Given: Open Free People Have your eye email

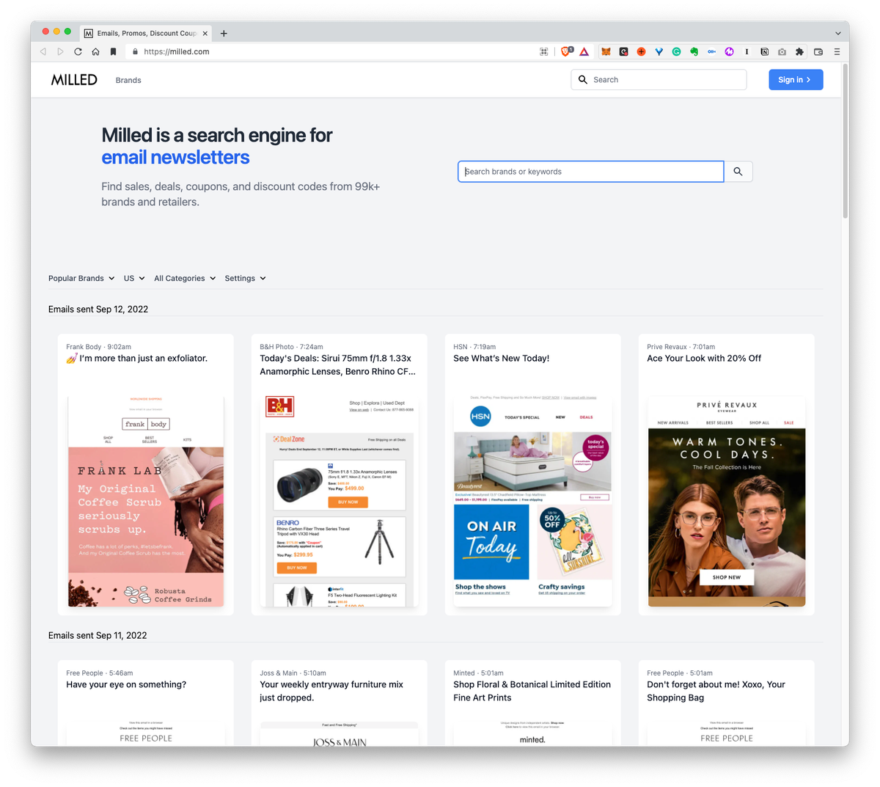Looking at the screenshot, I should [126, 685].
